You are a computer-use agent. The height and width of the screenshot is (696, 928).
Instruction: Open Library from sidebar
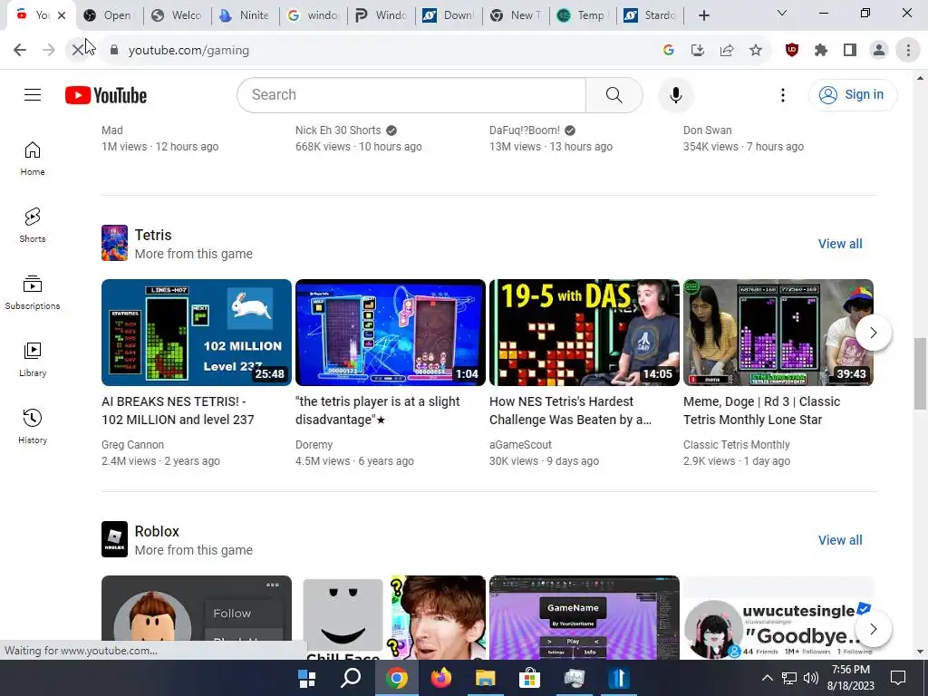pyautogui.click(x=33, y=359)
